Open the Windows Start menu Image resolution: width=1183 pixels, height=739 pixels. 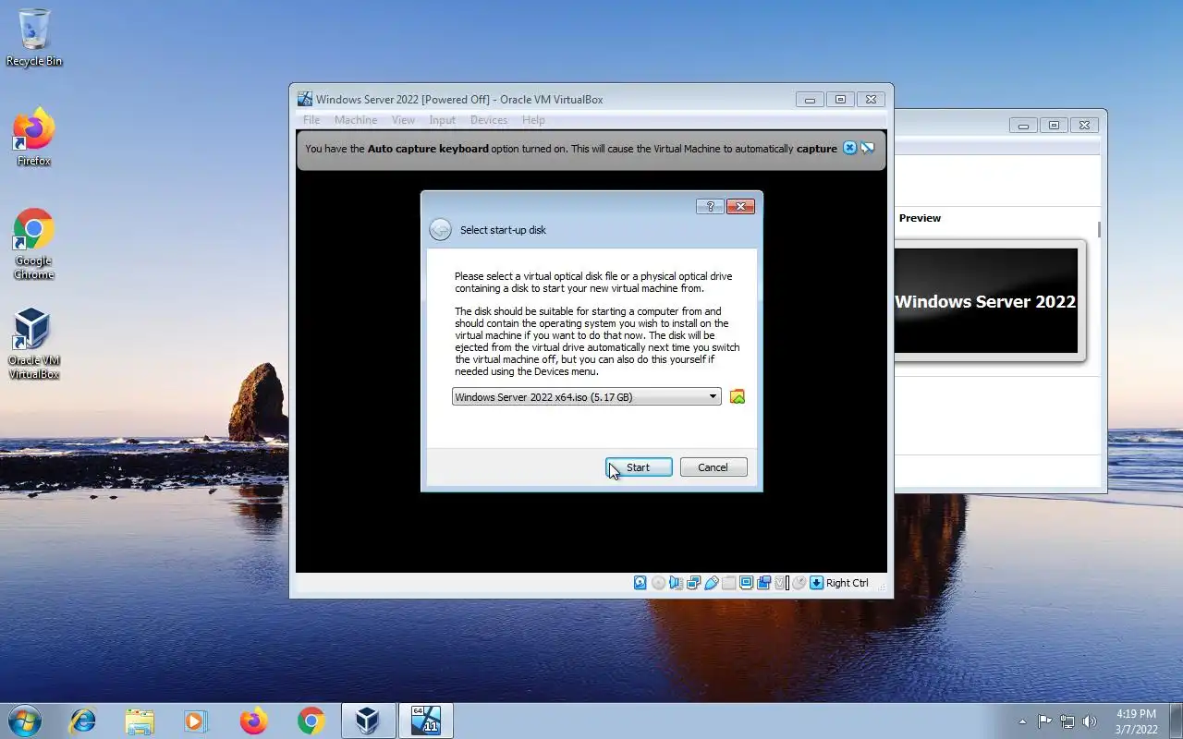click(x=24, y=721)
